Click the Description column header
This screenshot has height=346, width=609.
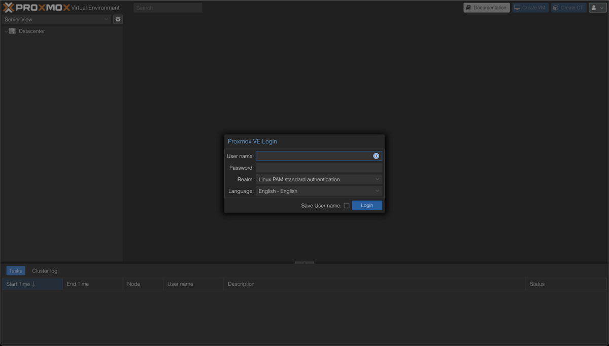[x=375, y=284]
